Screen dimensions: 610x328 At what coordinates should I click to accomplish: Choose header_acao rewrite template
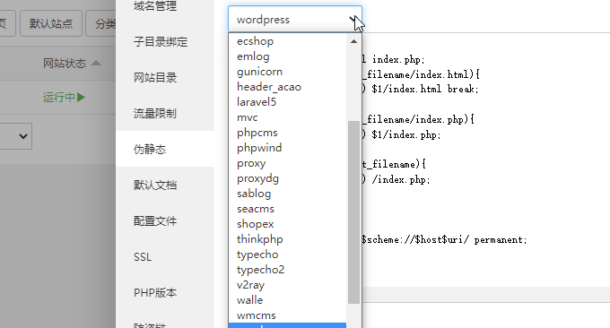click(x=287, y=87)
